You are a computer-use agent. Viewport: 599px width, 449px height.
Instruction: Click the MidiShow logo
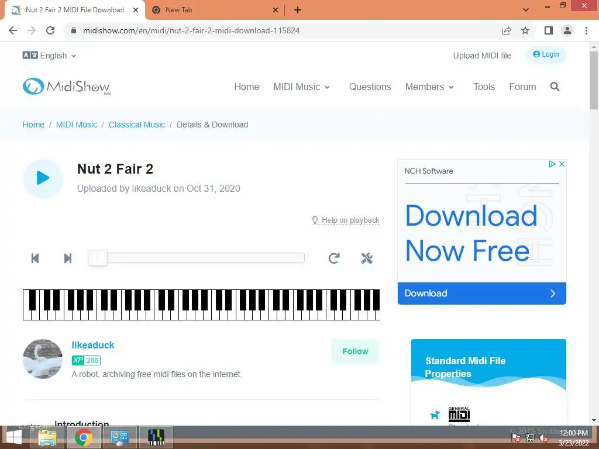click(x=67, y=87)
